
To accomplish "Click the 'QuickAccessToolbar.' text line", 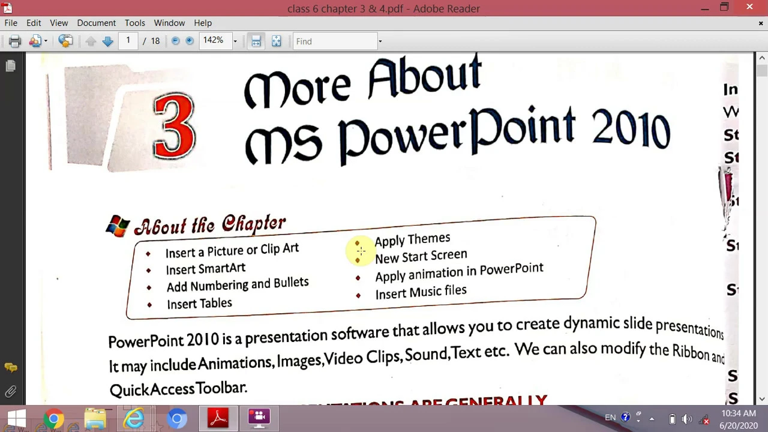I will click(178, 388).
